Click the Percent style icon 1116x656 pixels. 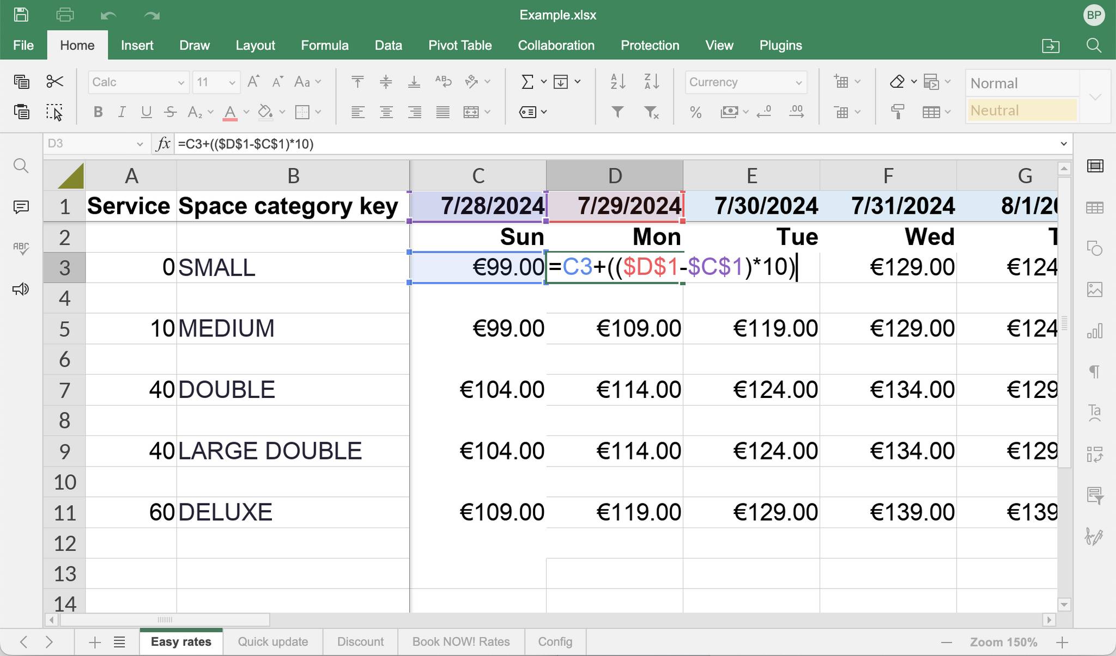pos(695,112)
